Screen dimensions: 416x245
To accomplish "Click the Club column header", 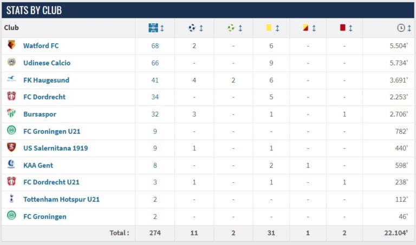I will coord(11,28).
